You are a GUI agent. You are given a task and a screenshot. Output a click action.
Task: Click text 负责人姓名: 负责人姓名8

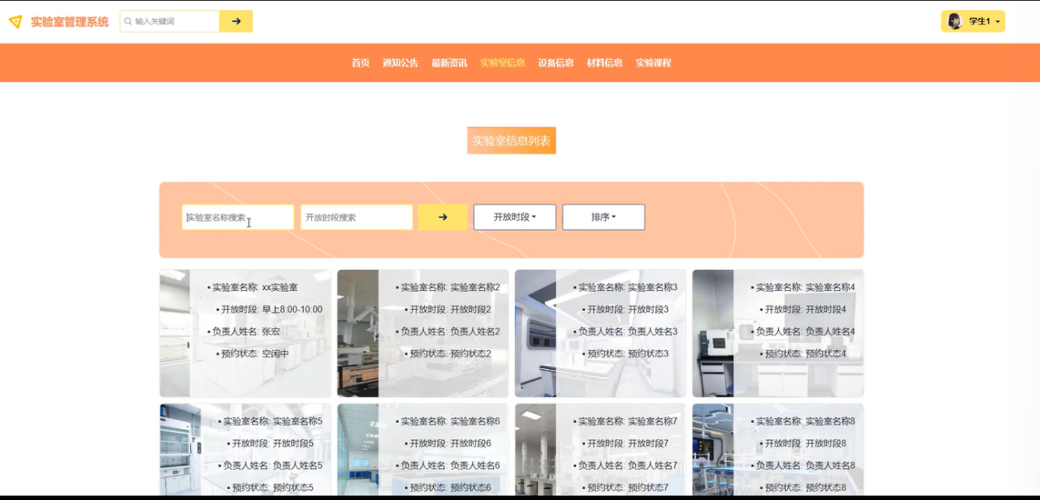pyautogui.click(x=806, y=465)
